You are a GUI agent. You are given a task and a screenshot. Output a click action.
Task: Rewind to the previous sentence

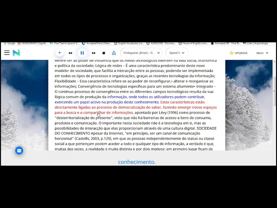point(70,53)
